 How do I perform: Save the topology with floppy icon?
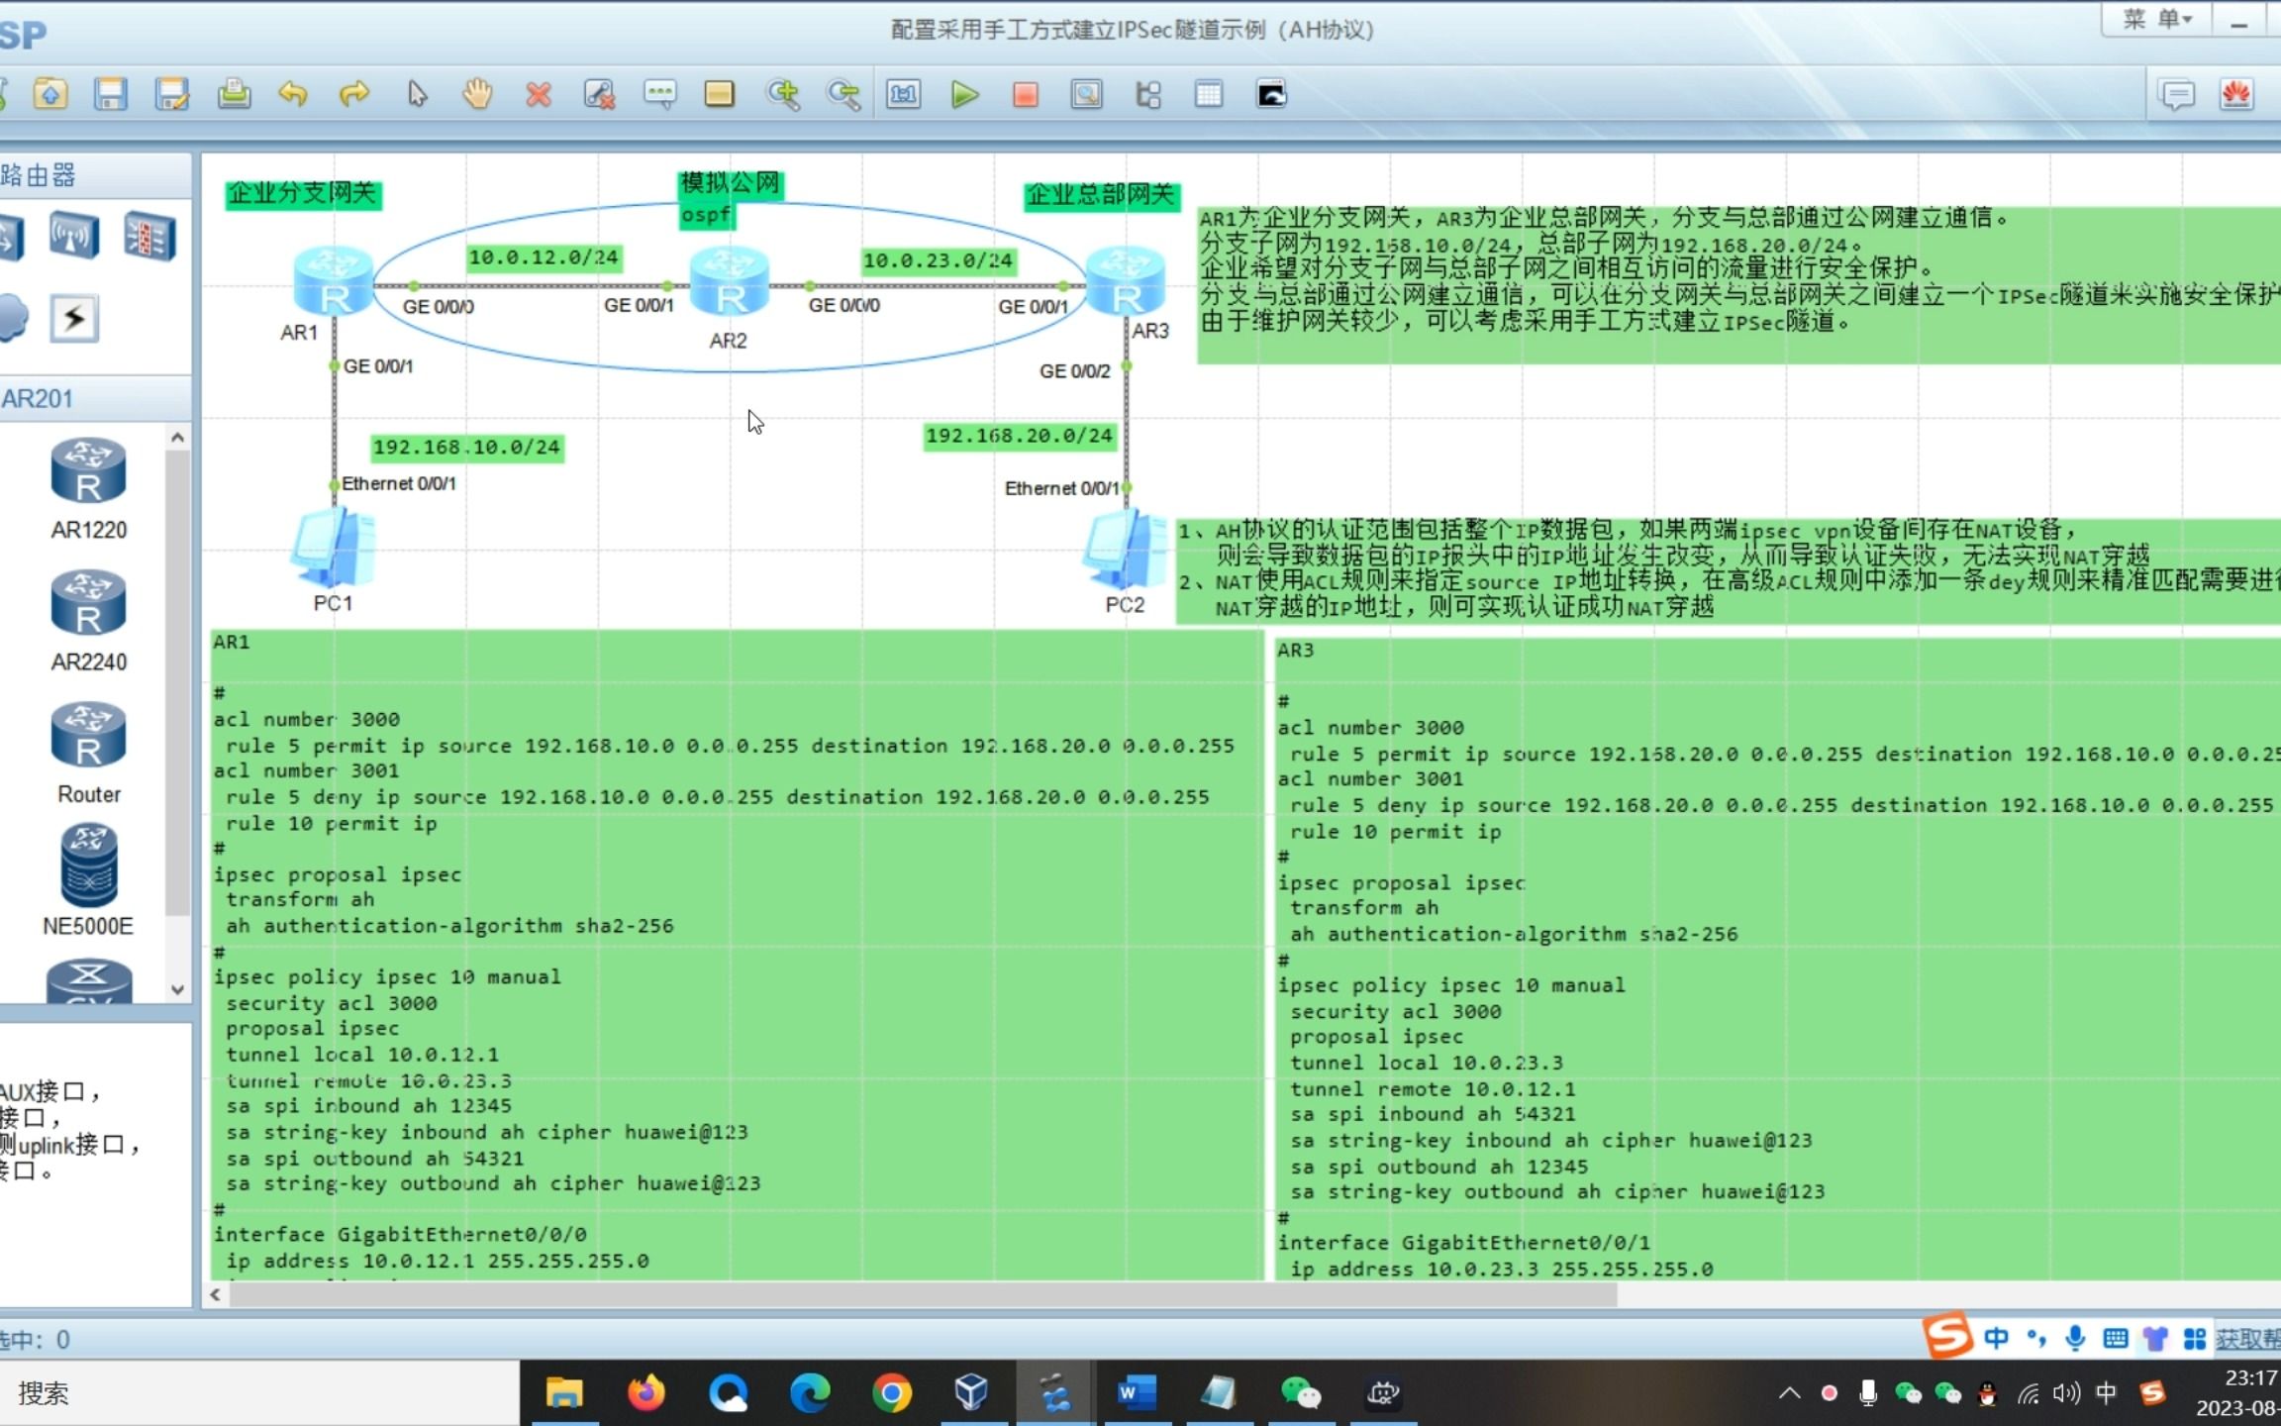(x=111, y=95)
